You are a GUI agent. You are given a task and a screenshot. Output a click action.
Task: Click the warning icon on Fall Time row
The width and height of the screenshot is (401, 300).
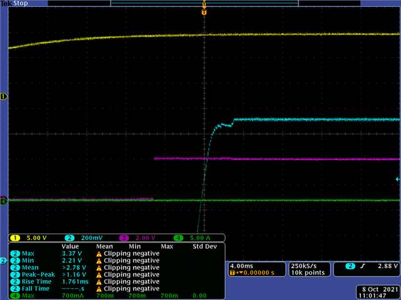coord(99,289)
